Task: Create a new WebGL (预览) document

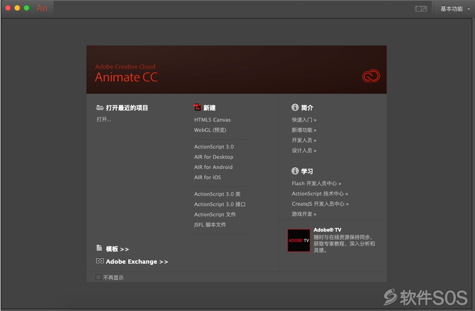Action: [210, 130]
